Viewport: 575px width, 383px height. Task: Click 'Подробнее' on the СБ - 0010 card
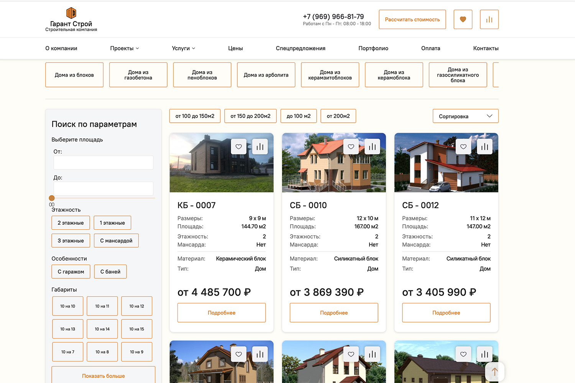pos(333,313)
